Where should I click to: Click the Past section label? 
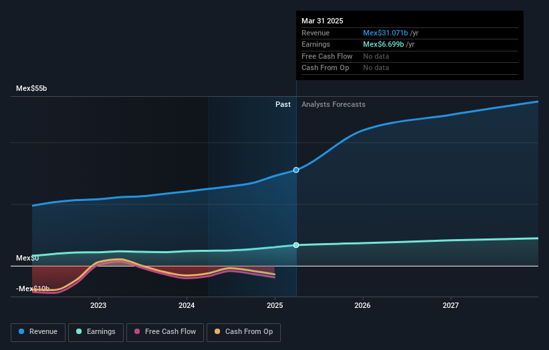[283, 105]
